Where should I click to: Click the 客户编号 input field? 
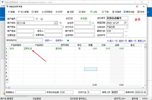click(25, 19)
